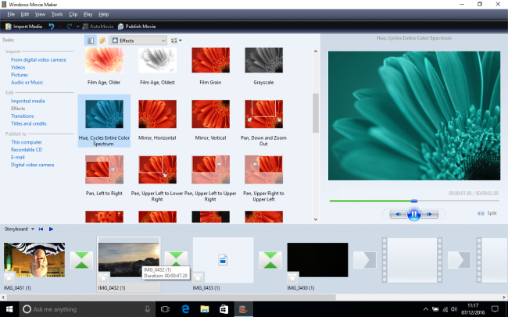Click the effects list scroll-up arrow
This screenshot has height=317, width=508.
tap(316, 52)
